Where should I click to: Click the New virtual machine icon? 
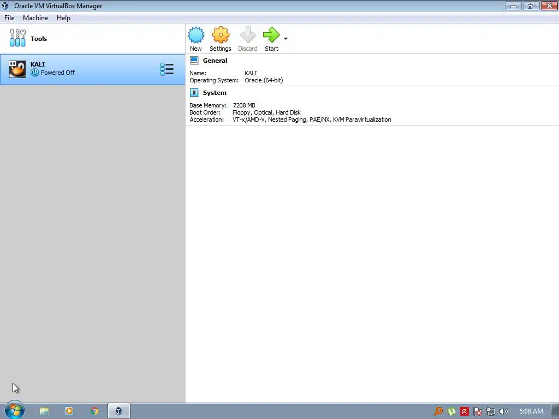[x=196, y=35]
